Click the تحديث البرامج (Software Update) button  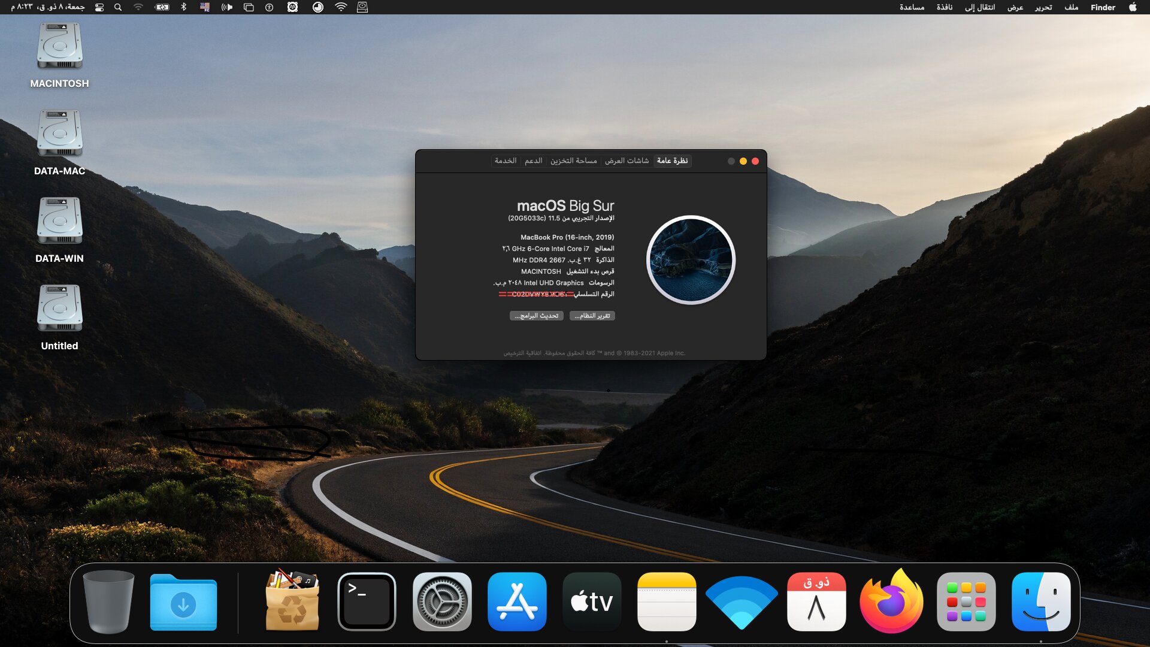pos(536,316)
